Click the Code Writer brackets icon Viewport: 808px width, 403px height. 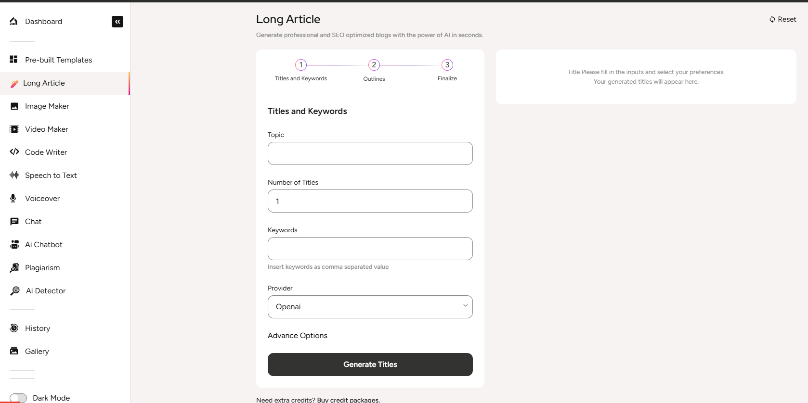pyautogui.click(x=14, y=152)
